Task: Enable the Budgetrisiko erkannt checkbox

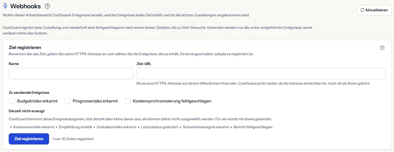Action: point(12,101)
